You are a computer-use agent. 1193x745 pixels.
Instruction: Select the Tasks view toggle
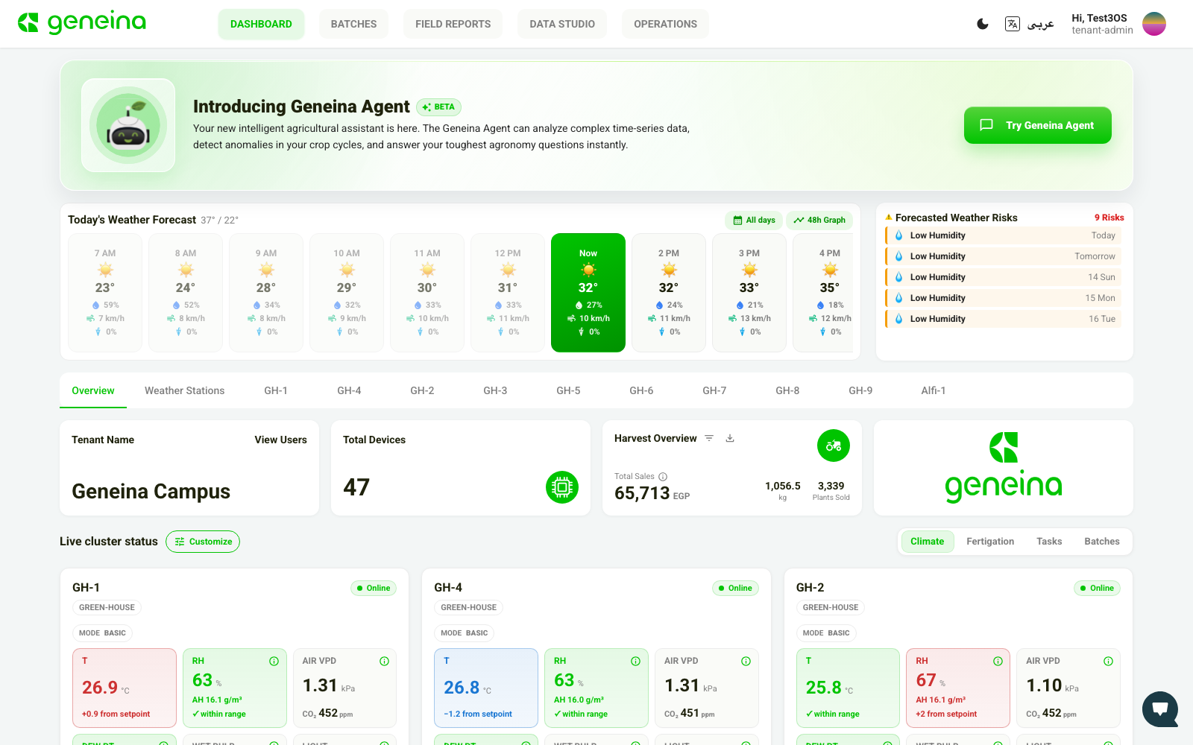pyautogui.click(x=1049, y=542)
